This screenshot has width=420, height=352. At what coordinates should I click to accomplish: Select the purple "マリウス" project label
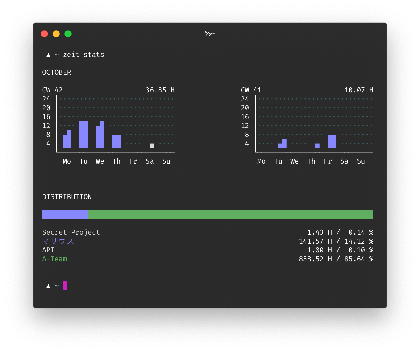point(58,241)
